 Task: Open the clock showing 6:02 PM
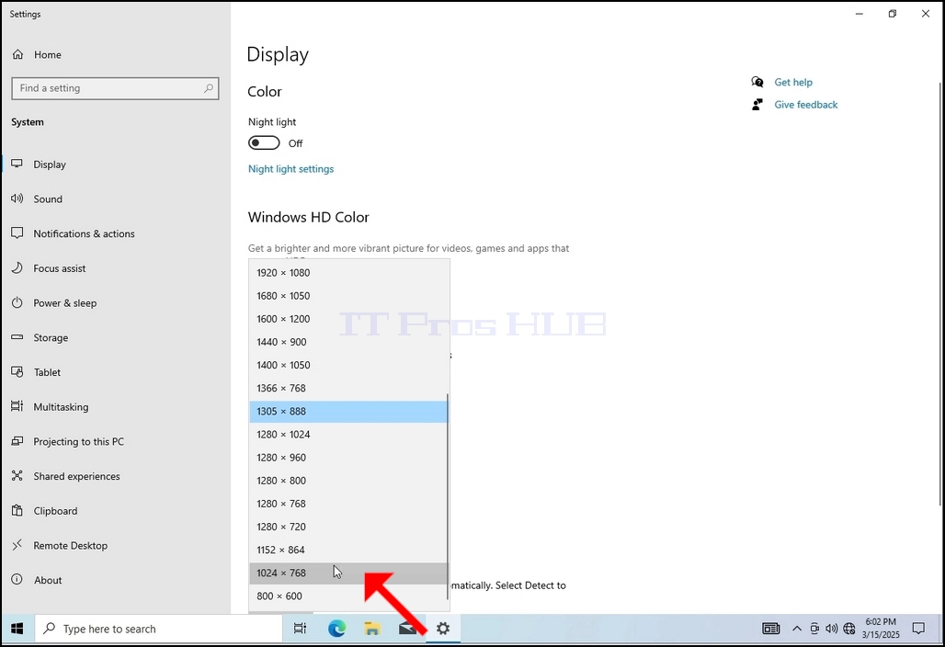point(881,629)
